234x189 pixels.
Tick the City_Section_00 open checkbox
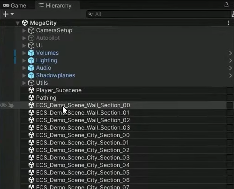coord(230,135)
